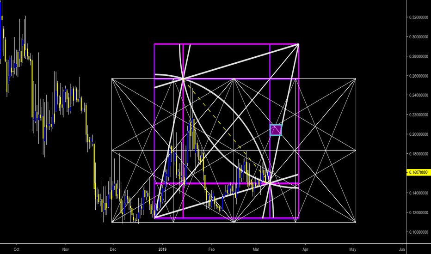Click the Apr label on time axis
The image size is (431, 254).
click(305, 249)
